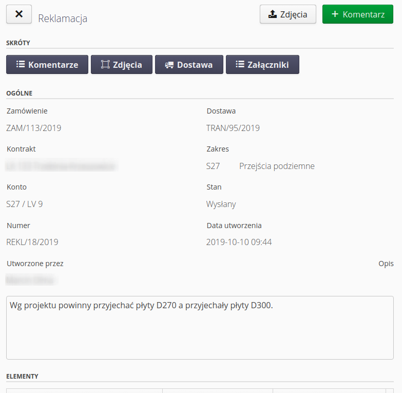The width and height of the screenshot is (402, 393).
Task: Click complaint number REKL/18/2019
Action: pyautogui.click(x=32, y=242)
